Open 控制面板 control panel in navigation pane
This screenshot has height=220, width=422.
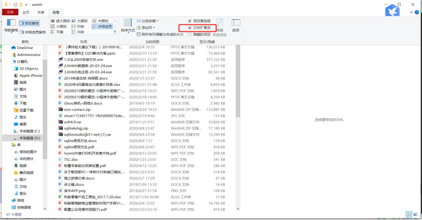tap(21, 208)
